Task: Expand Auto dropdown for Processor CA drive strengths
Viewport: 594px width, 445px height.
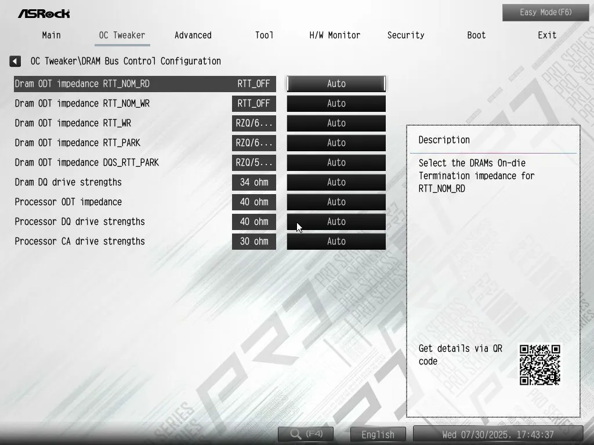Action: click(x=336, y=241)
